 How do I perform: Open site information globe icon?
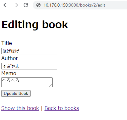tap(38, 5)
